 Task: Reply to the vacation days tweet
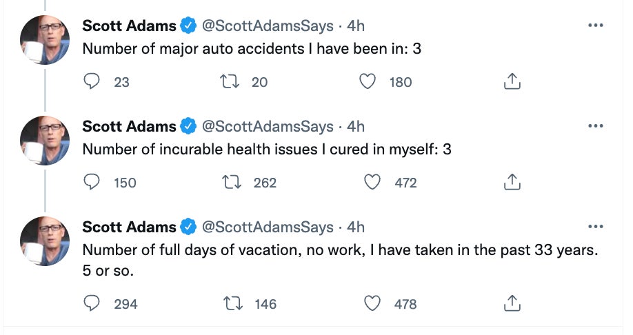point(92,303)
